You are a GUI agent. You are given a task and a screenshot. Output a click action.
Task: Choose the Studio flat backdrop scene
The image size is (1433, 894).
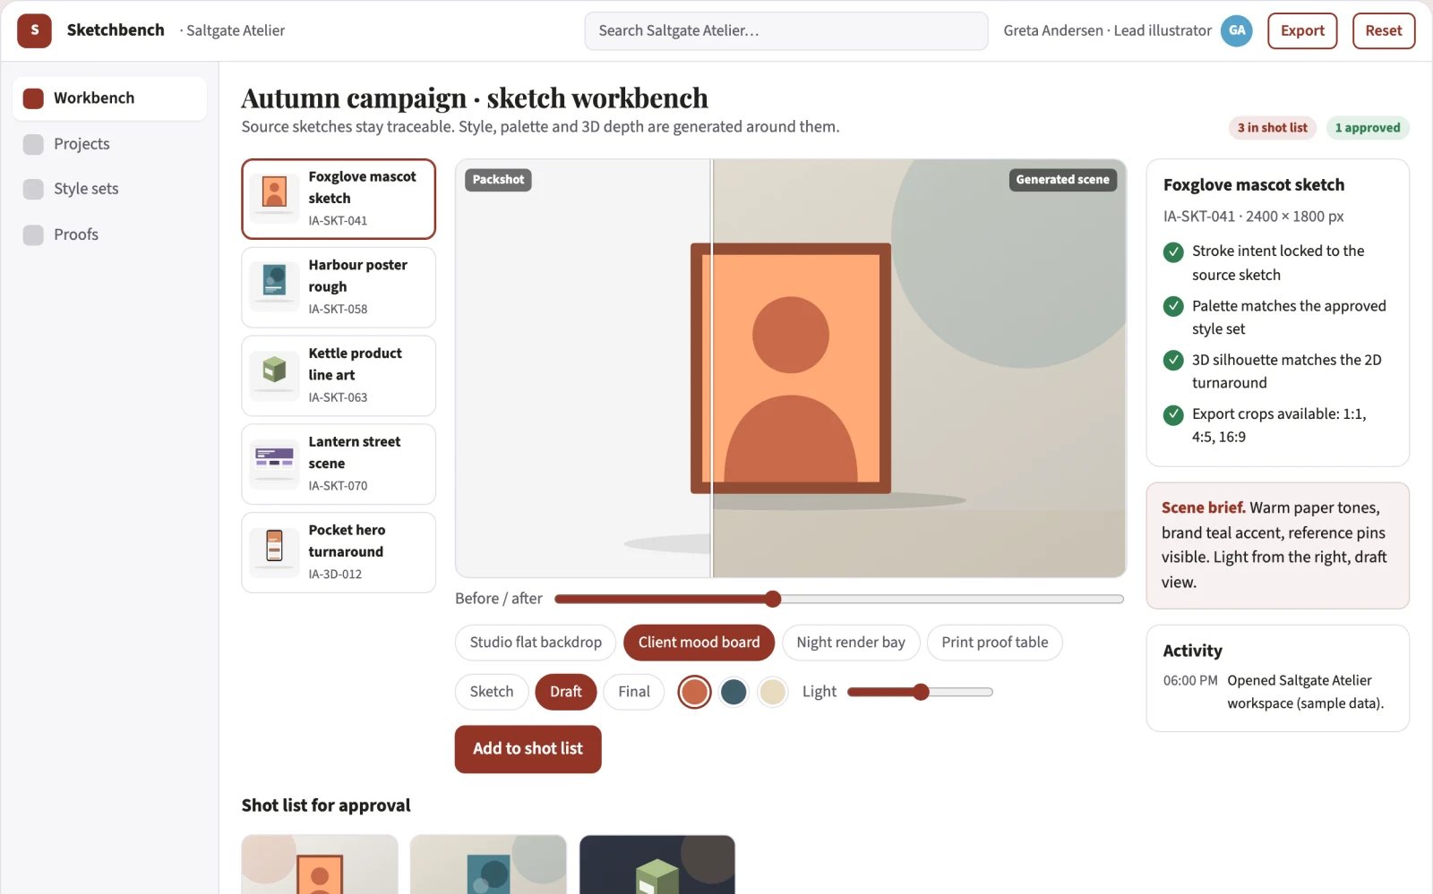point(536,643)
